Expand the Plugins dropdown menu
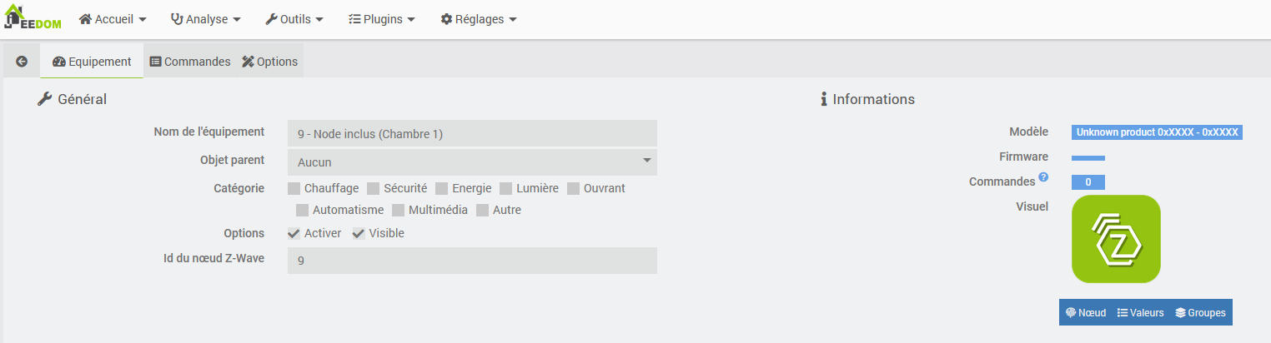Screen dimensions: 1271x343 [381, 19]
